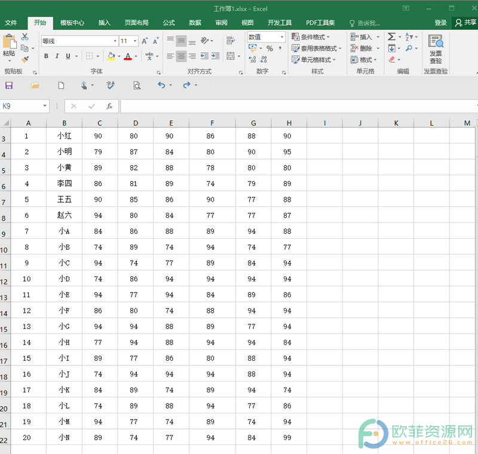
Task: Redo the last action
Action: (186, 85)
